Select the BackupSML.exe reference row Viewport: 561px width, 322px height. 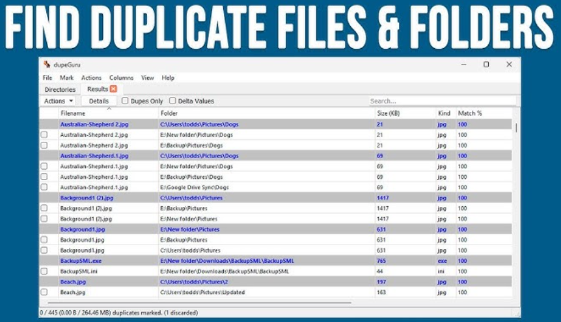(275, 261)
